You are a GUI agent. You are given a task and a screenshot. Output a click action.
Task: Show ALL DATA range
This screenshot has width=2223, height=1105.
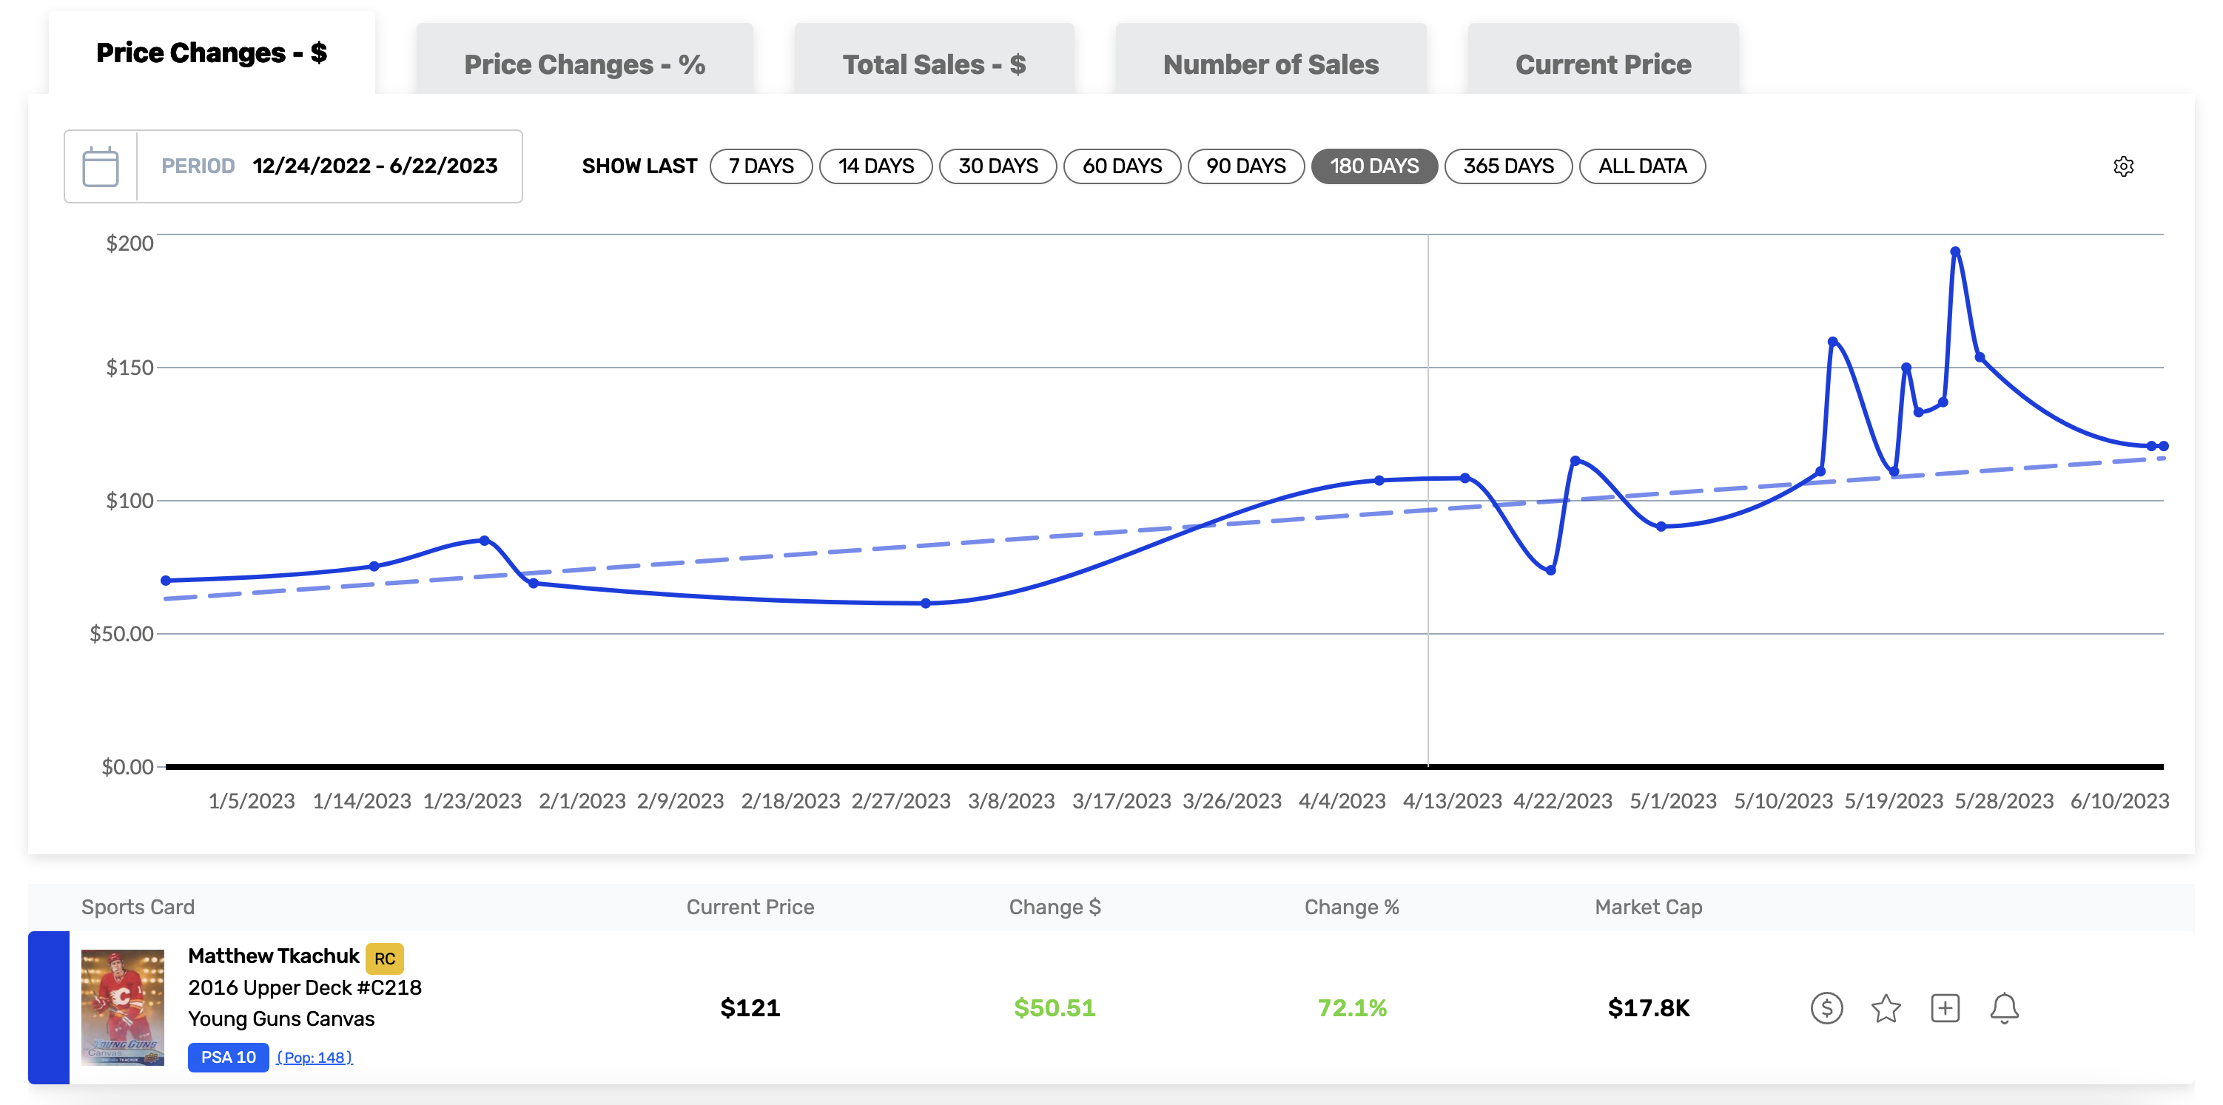tap(1642, 166)
